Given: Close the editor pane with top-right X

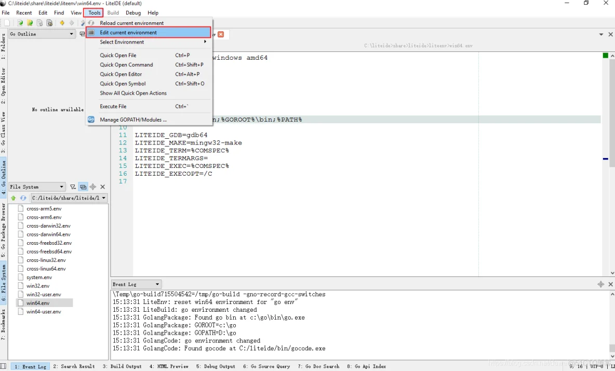Looking at the screenshot, I should (610, 34).
